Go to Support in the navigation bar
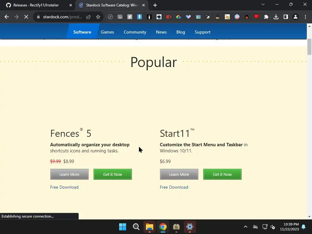This screenshot has width=312, height=234. 203,32
